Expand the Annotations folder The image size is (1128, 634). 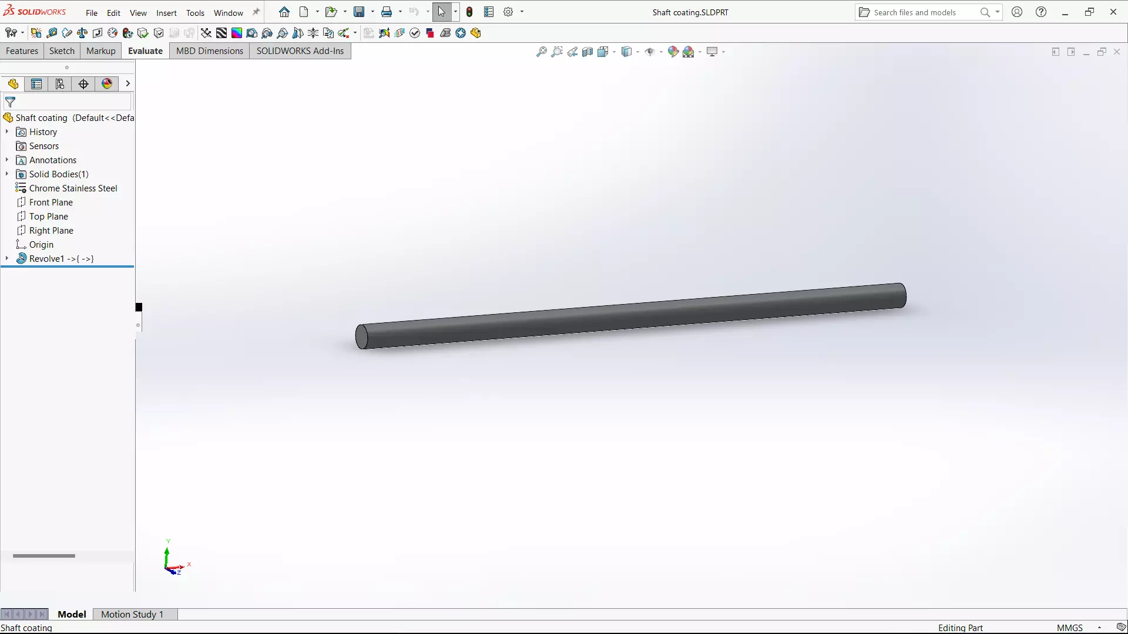click(x=7, y=160)
